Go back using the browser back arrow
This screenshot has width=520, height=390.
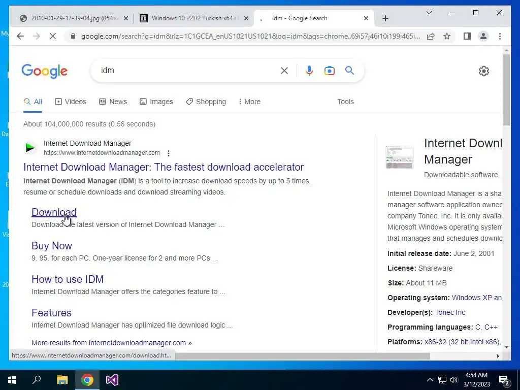pos(20,36)
